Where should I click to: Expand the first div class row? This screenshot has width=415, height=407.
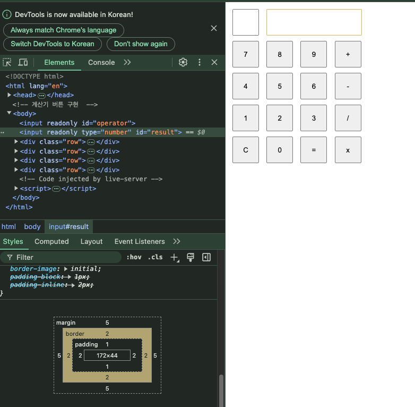pyautogui.click(x=16, y=141)
